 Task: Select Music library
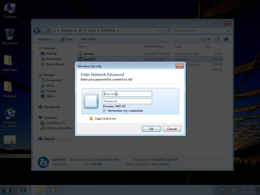tap(50, 85)
